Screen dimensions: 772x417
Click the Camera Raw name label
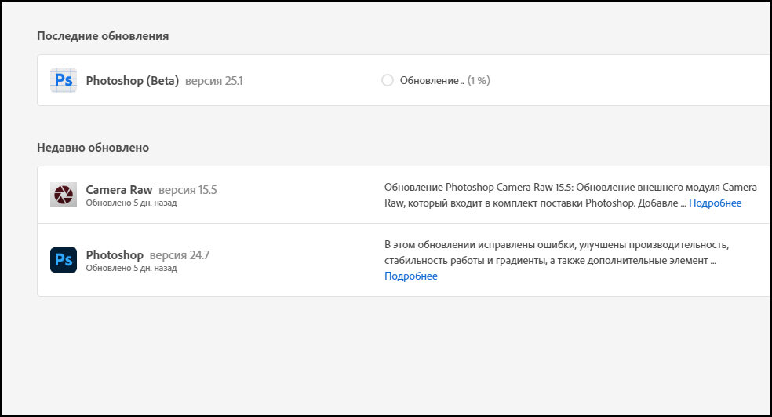[119, 190]
